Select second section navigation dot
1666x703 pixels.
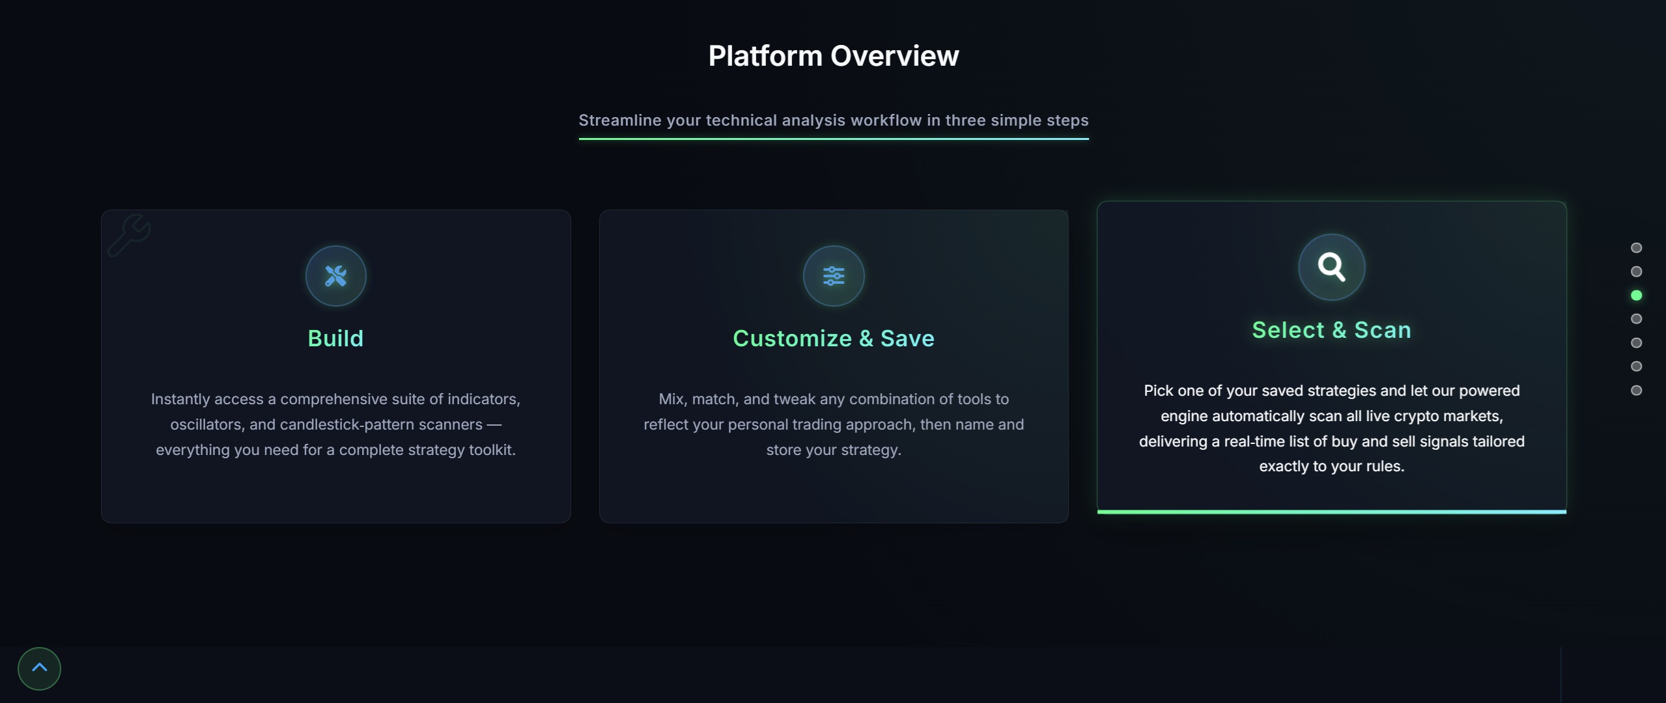pos(1636,271)
